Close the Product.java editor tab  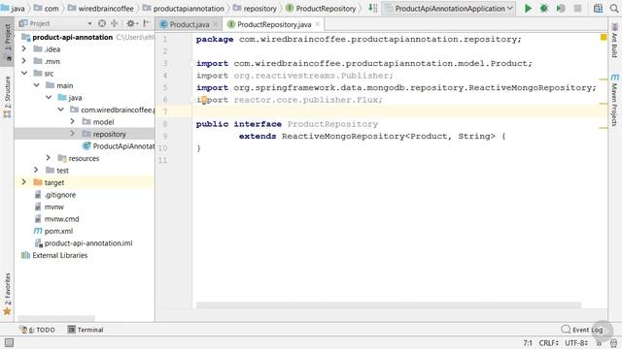(x=216, y=24)
